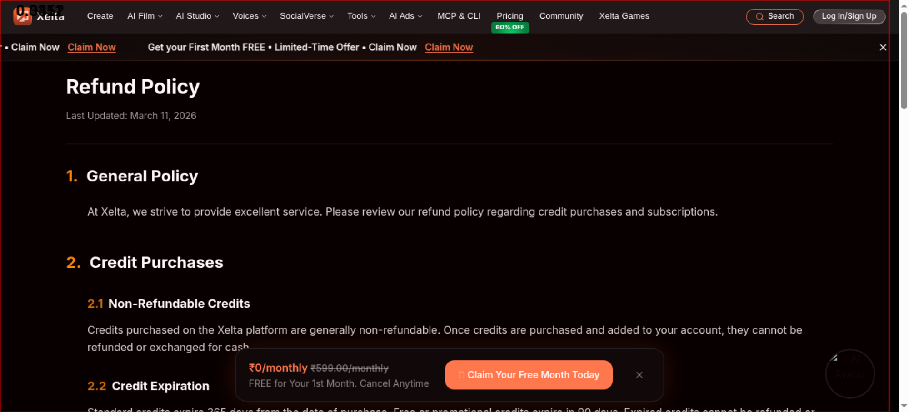The image size is (909, 412).
Task: Follow the rightmost Claim Now banner link
Action: [449, 47]
